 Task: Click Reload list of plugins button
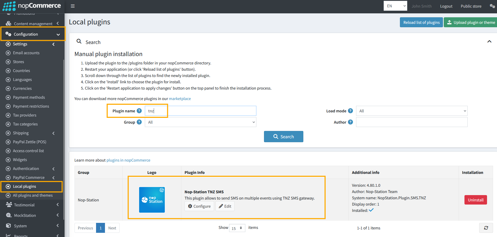(x=421, y=22)
